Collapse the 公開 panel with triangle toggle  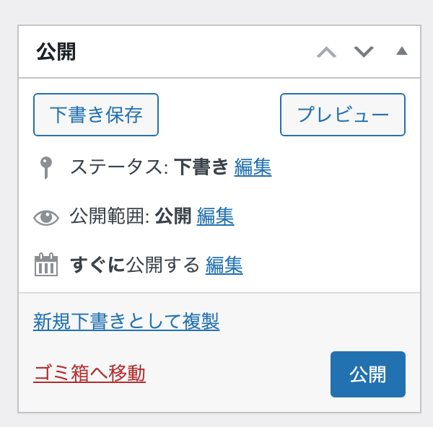pos(402,50)
